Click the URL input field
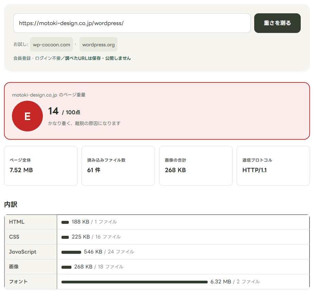This screenshot has height=293, width=314. click(x=132, y=23)
